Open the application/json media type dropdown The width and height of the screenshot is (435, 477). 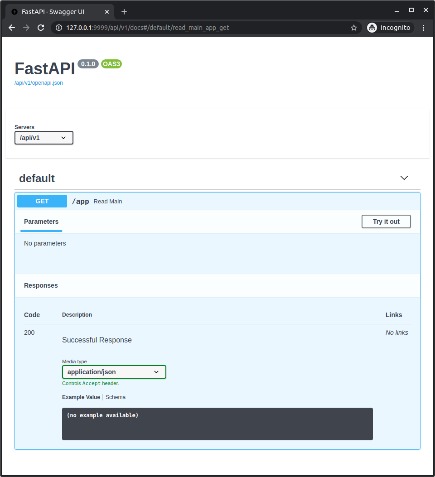point(114,372)
